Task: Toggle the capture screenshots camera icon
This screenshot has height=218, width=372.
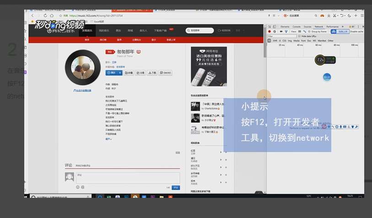Action: coord(281,31)
